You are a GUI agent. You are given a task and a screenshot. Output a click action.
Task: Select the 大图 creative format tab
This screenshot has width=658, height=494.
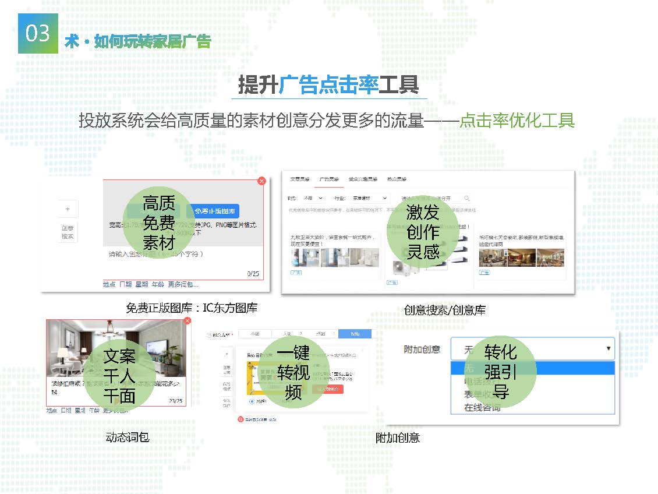tap(288, 334)
